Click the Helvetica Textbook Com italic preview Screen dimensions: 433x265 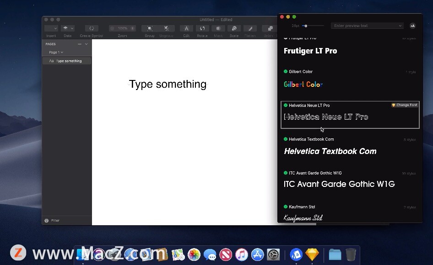330,151
